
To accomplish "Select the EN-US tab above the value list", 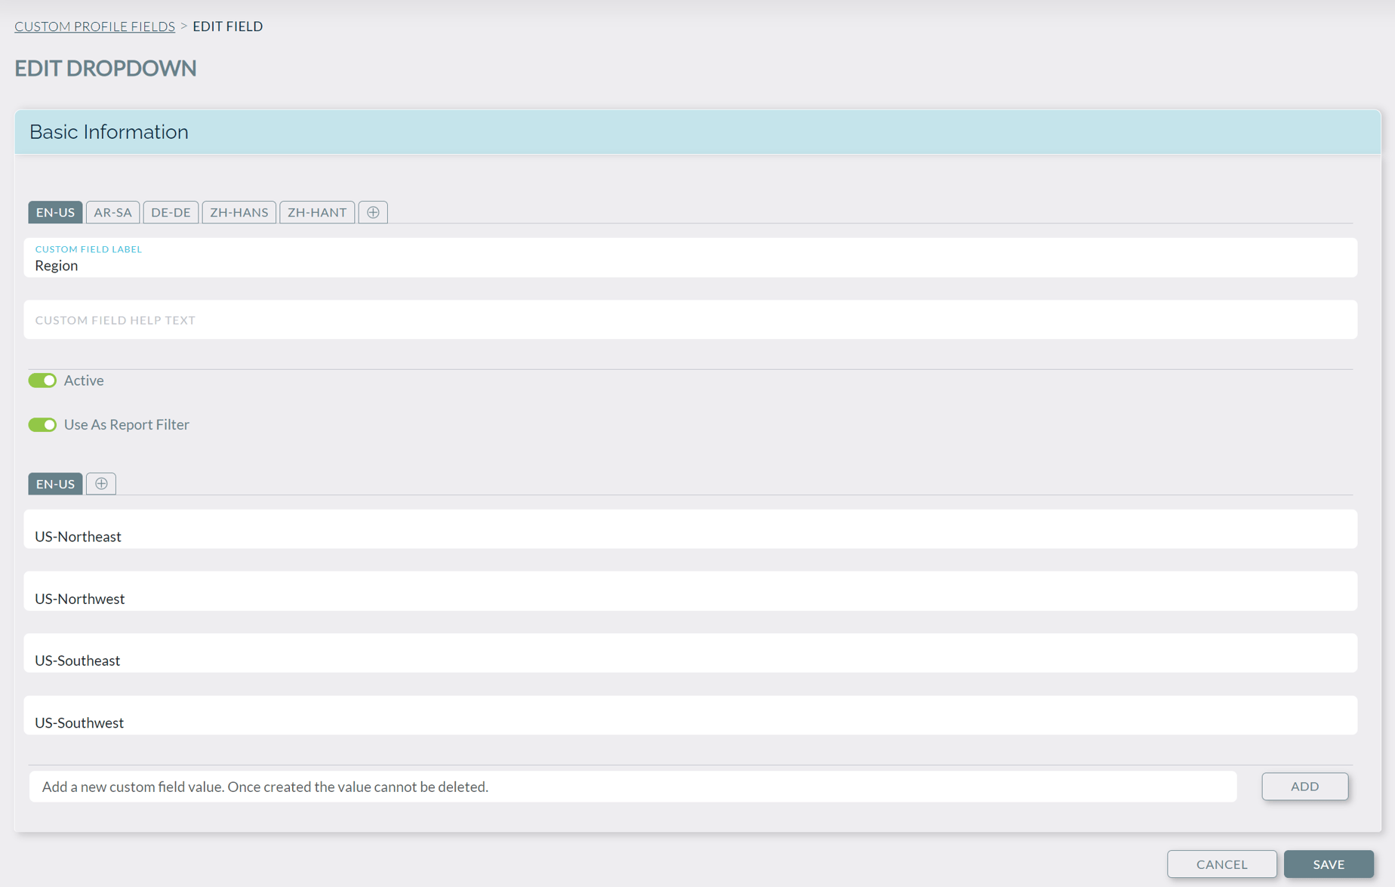I will 54,484.
